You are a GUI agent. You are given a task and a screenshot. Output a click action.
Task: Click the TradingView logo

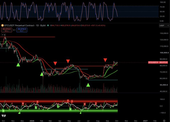click(4, 116)
